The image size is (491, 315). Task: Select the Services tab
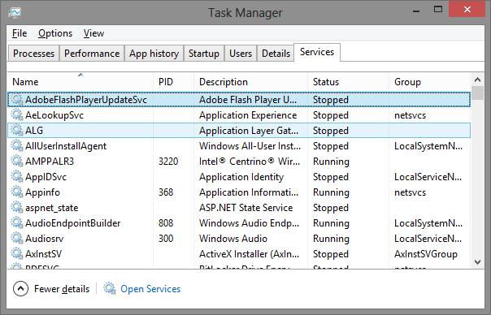317,52
